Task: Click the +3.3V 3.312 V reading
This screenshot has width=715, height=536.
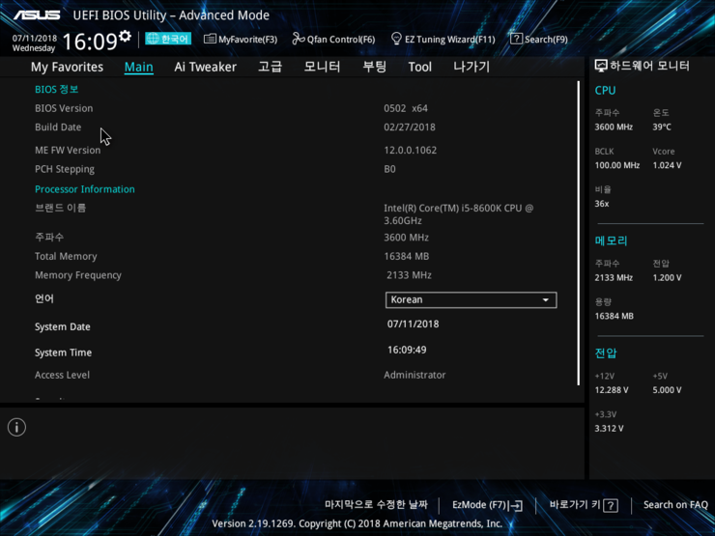Action: 610,429
